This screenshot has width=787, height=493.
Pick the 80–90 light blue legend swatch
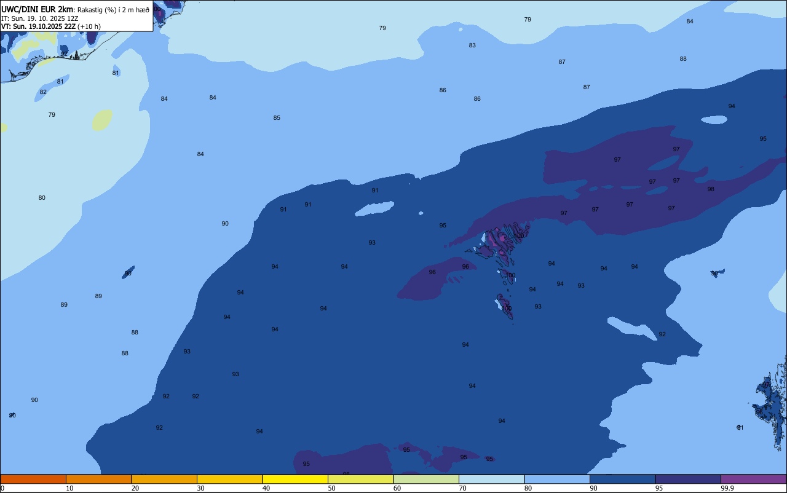[x=557, y=479]
